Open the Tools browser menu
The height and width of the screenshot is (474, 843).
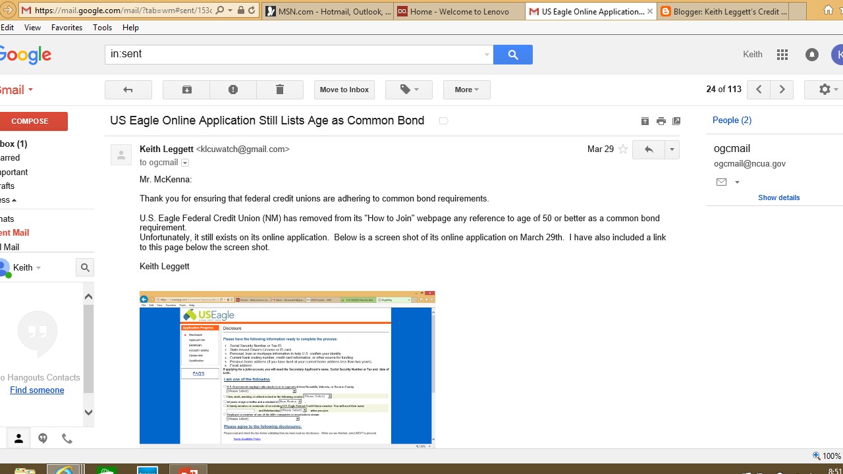[x=102, y=28]
